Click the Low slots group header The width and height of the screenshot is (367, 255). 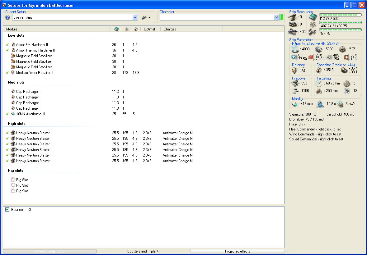coord(16,35)
